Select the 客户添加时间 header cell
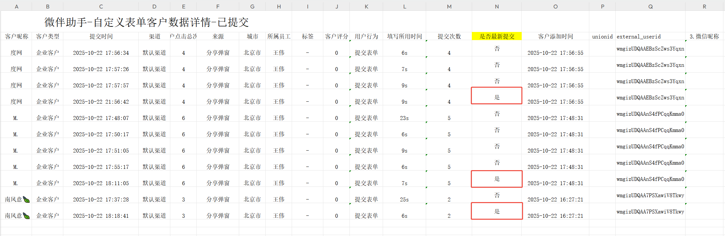The width and height of the screenshot is (725, 236). [555, 37]
